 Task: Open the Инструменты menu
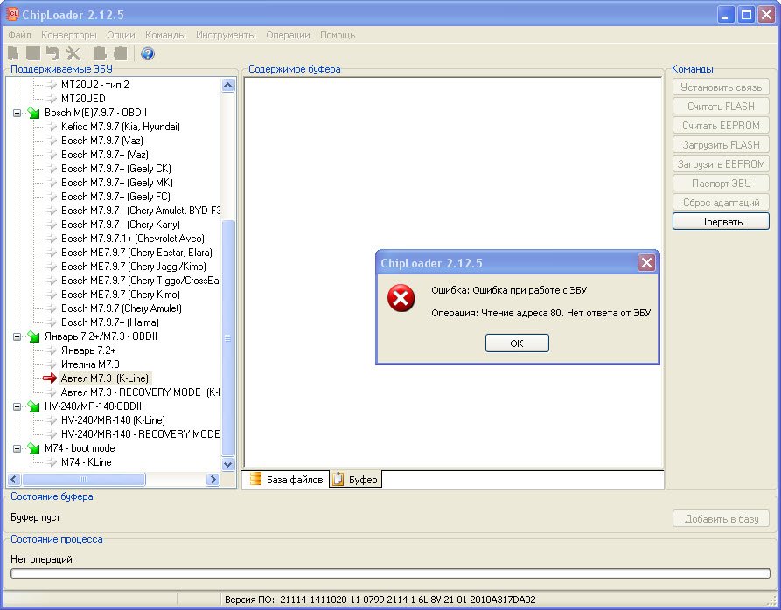226,35
